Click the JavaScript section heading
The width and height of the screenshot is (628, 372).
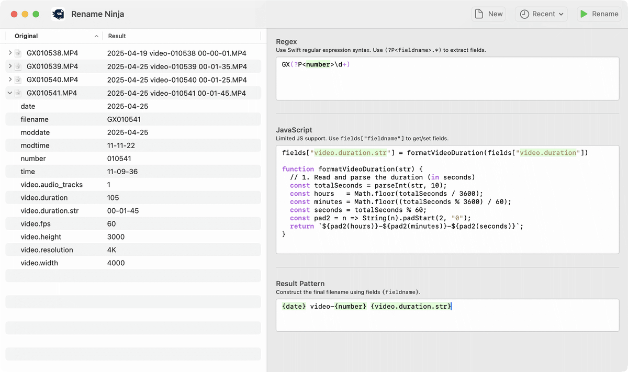click(294, 130)
